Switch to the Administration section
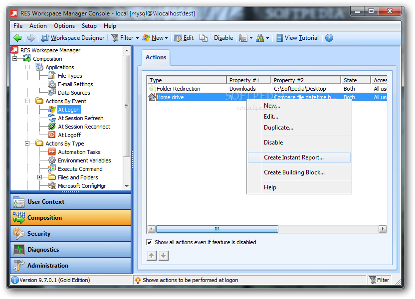The image size is (415, 299). point(71,265)
